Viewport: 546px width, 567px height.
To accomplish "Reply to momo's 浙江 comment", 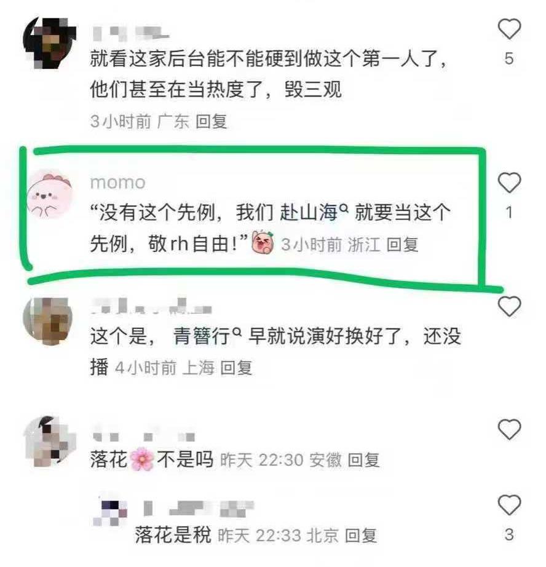I will [x=402, y=245].
